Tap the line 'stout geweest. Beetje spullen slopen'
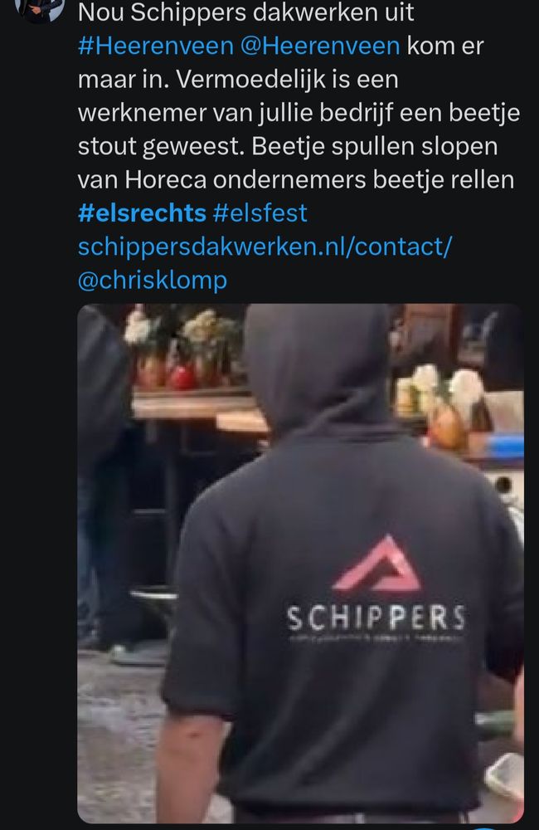This screenshot has width=539, height=830. click(x=288, y=147)
